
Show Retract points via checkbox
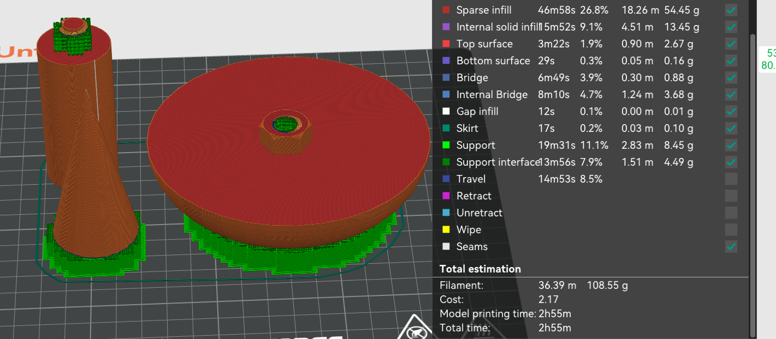pyautogui.click(x=731, y=196)
